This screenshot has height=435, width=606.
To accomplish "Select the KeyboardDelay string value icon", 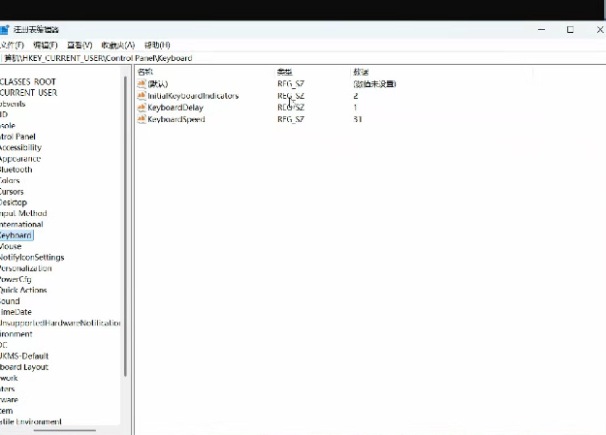I will click(142, 107).
